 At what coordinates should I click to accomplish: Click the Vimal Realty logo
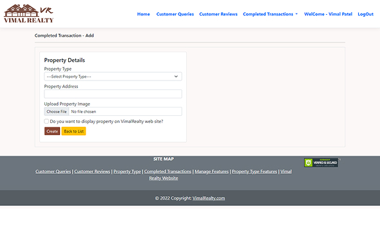(x=28, y=14)
